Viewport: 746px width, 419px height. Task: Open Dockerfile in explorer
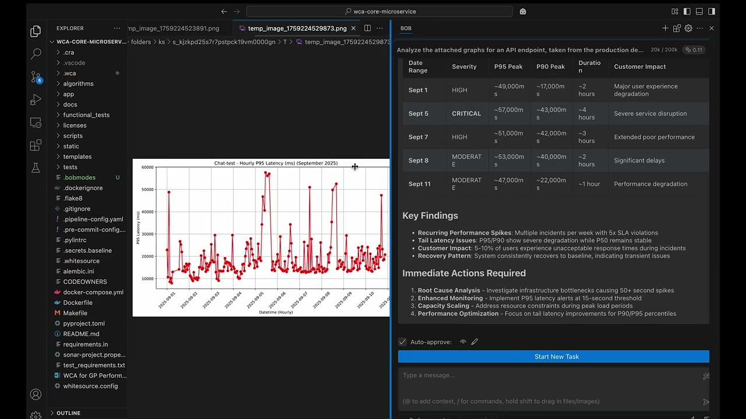(89, 303)
